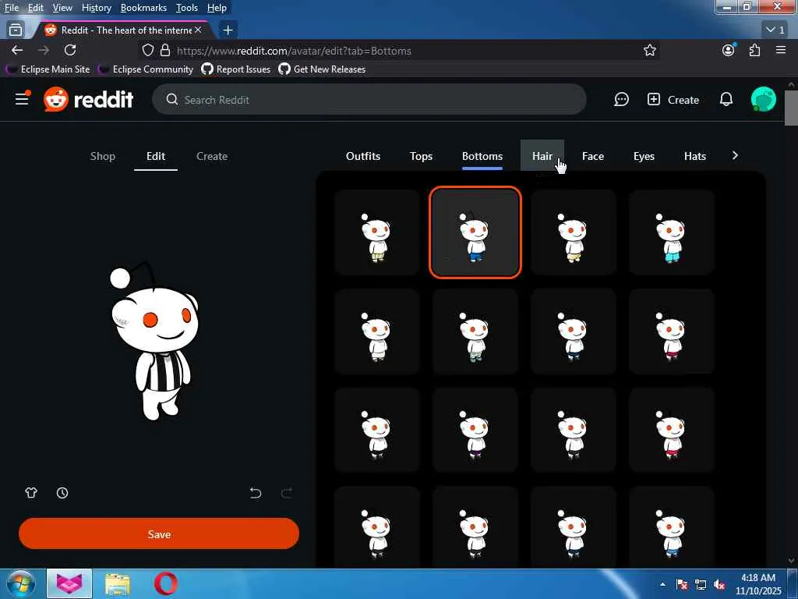
Task: Open the browser application menu
Action: [x=781, y=50]
